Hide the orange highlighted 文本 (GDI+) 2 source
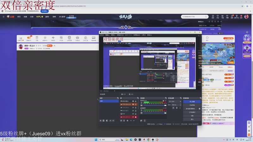 [x=133, y=104]
